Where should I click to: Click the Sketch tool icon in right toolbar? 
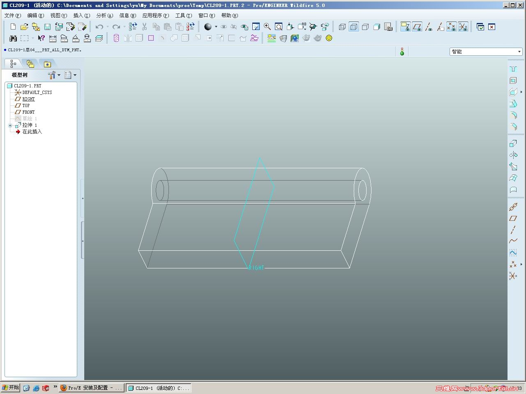pos(513,253)
